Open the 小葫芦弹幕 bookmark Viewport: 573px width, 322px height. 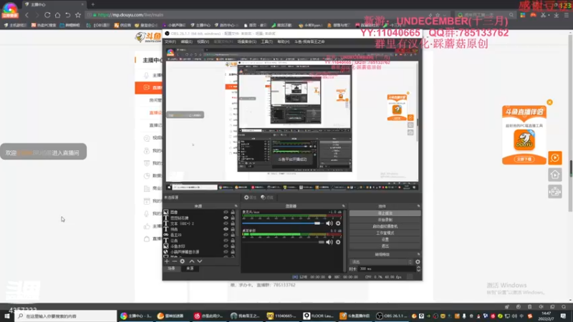tap(174, 25)
